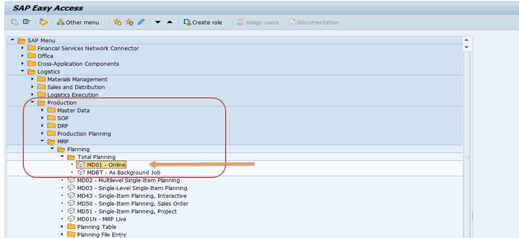Click the move favorites up arrow
This screenshot has width=519, height=238.
pos(170,22)
